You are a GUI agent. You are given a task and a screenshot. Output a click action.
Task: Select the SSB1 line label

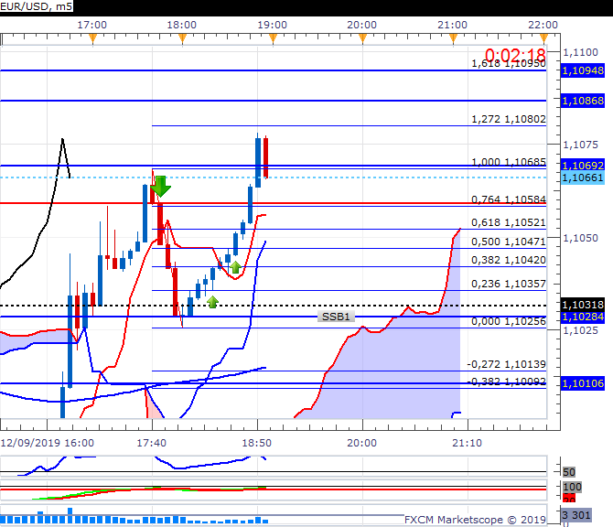[x=336, y=317]
